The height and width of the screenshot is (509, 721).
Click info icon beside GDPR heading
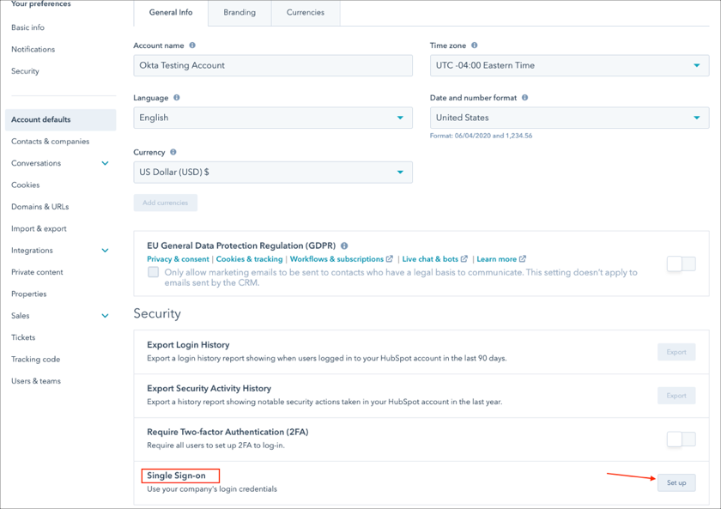click(344, 245)
